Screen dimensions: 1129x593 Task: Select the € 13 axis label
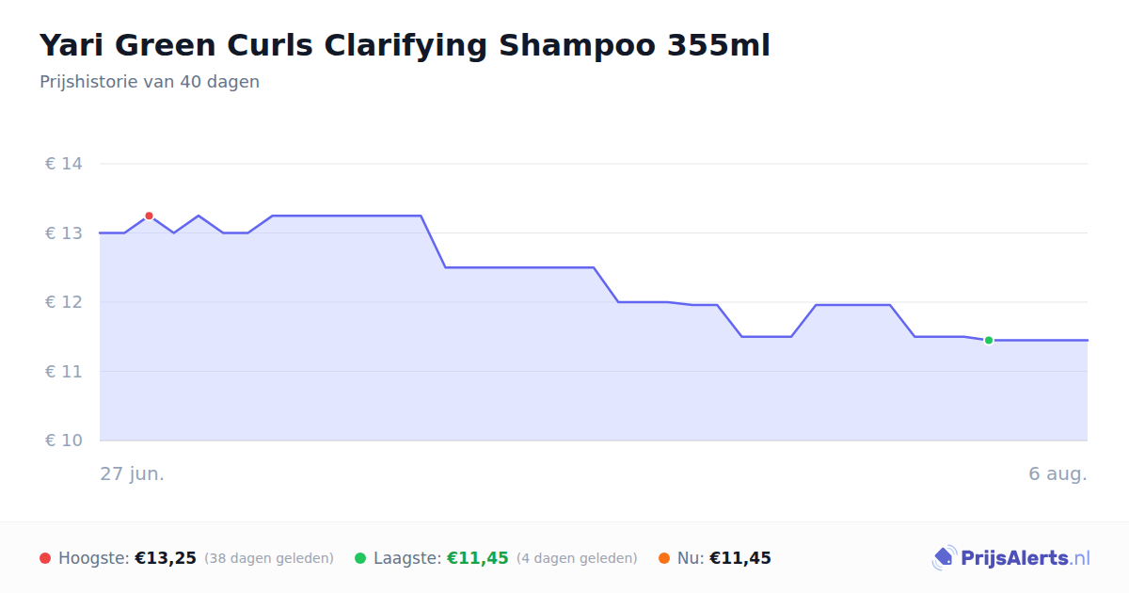[x=64, y=232]
